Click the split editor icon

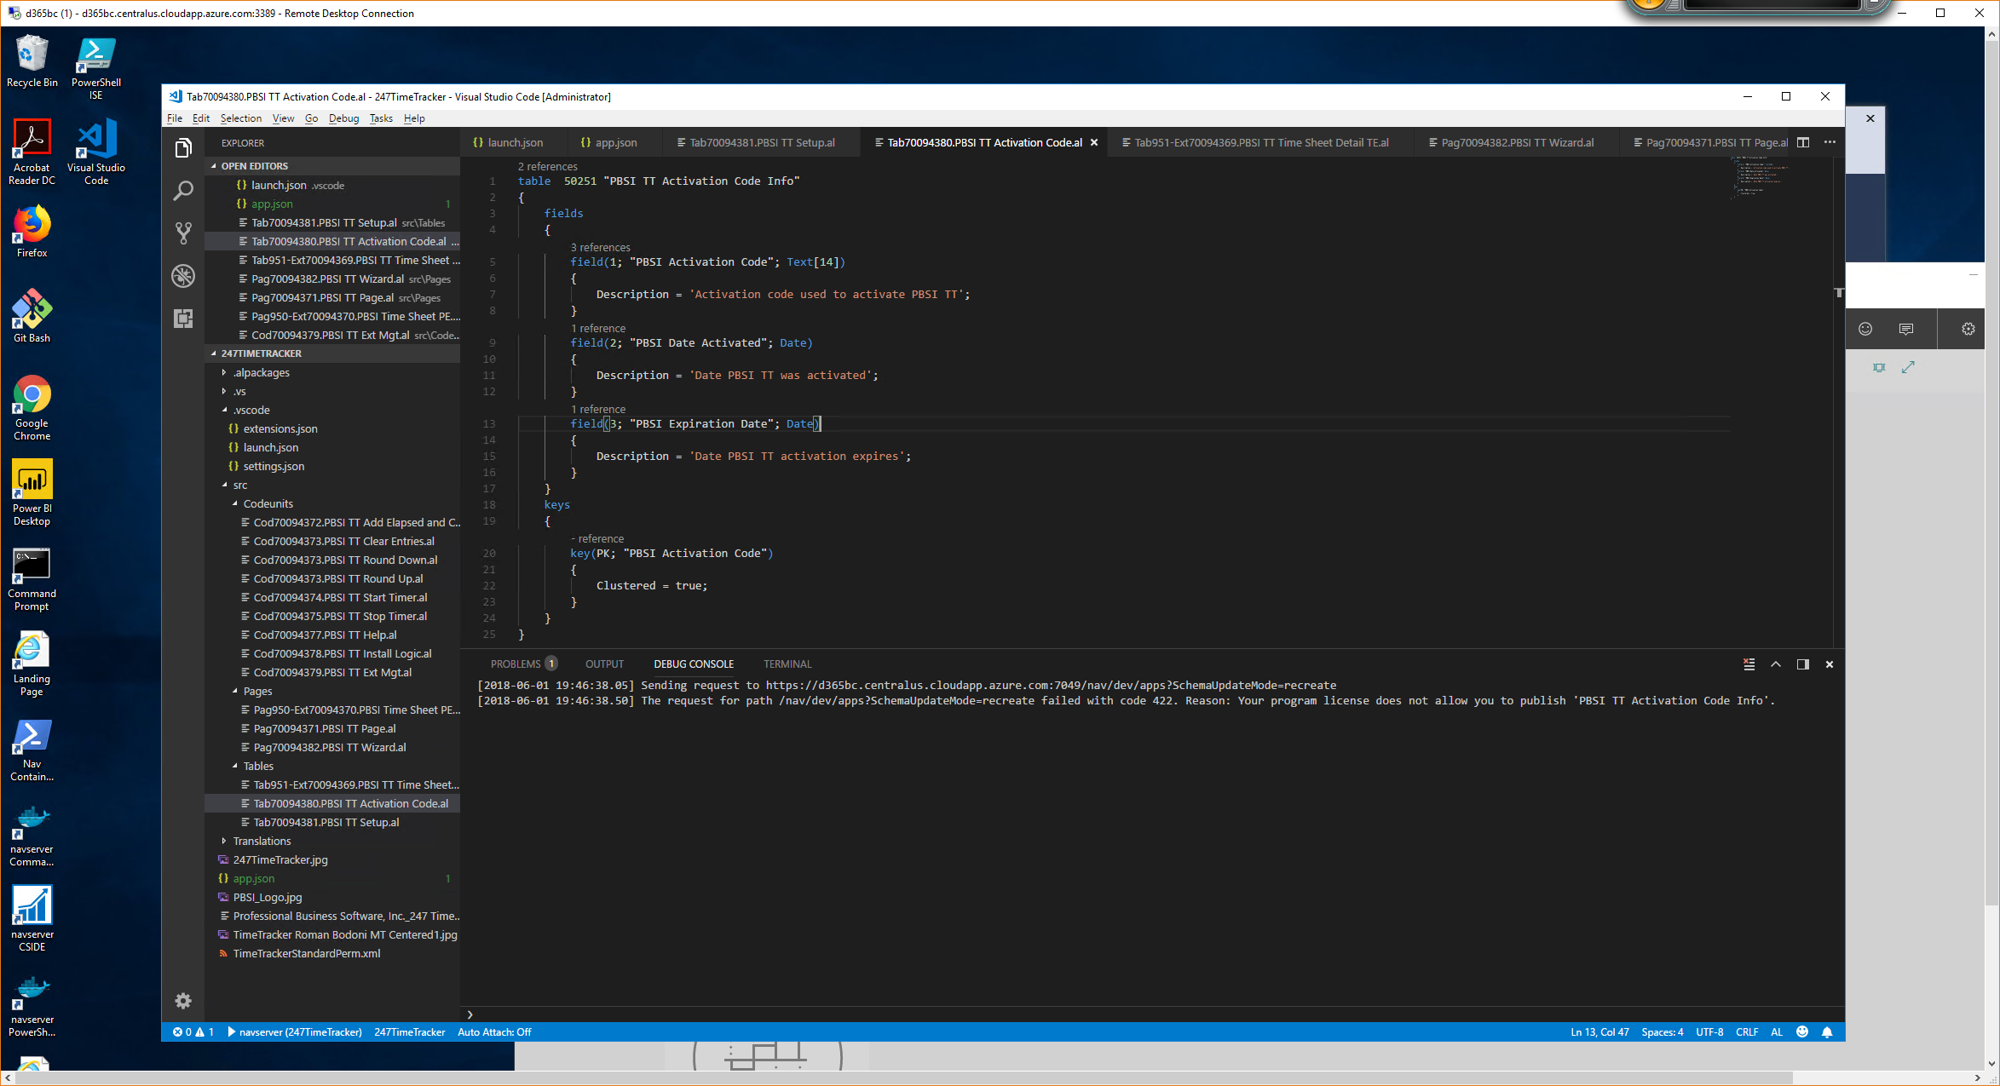coord(1803,142)
